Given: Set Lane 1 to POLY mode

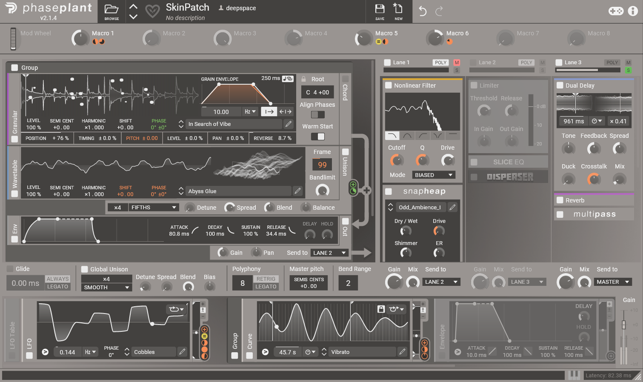Looking at the screenshot, I should [440, 63].
